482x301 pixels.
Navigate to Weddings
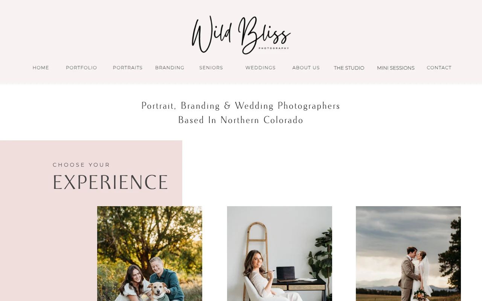point(261,68)
